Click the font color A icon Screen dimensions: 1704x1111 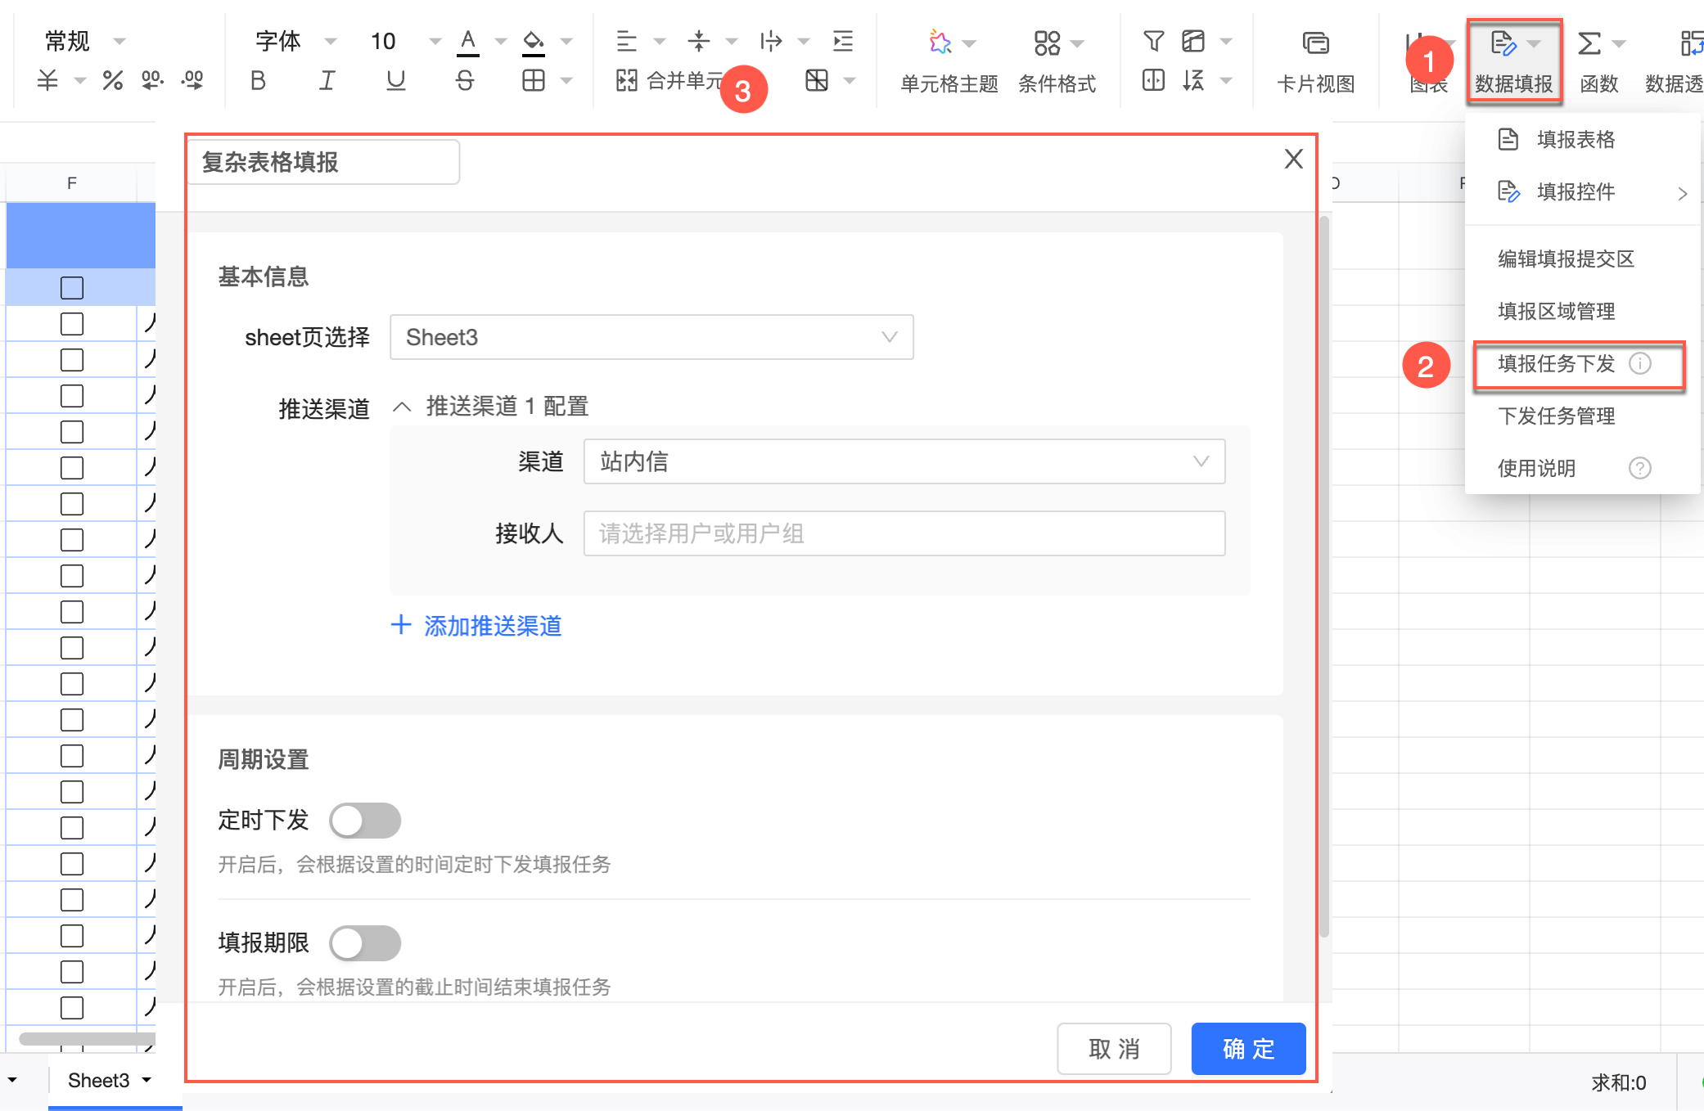pyautogui.click(x=468, y=42)
